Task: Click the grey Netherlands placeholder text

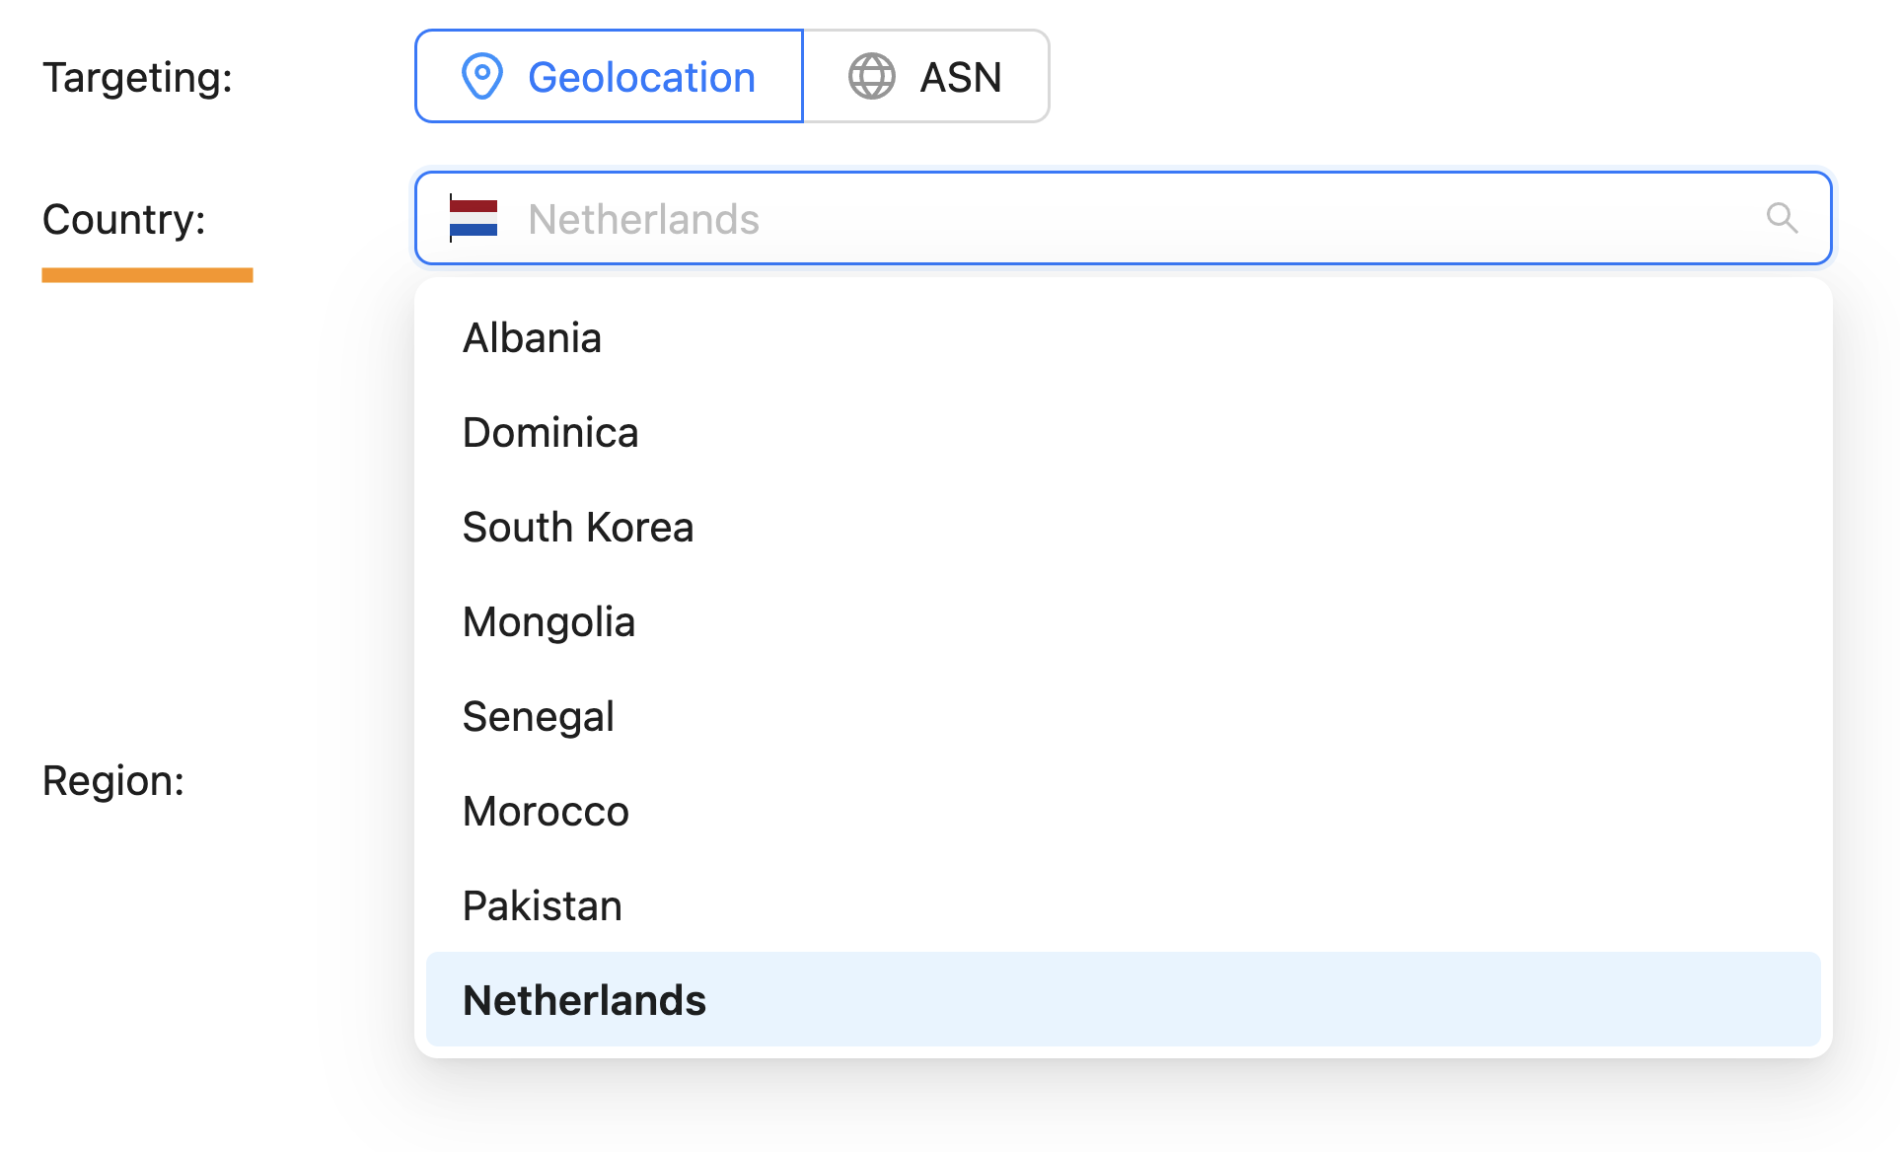Action: (x=643, y=219)
